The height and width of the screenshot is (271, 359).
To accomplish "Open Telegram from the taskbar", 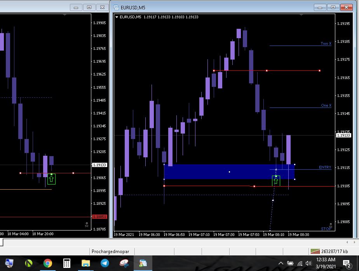I will click(105, 263).
